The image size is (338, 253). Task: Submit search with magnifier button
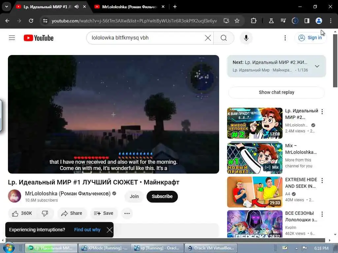[224, 38]
